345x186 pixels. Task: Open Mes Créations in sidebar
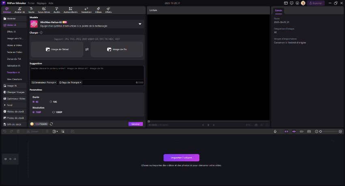tap(15, 79)
